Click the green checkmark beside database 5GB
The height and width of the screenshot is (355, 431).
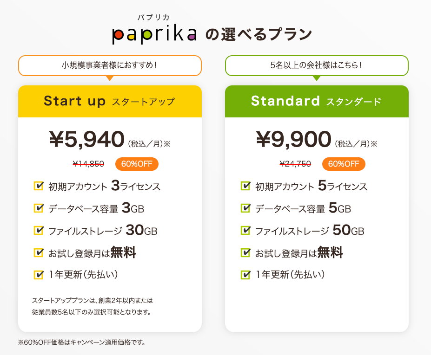point(245,208)
